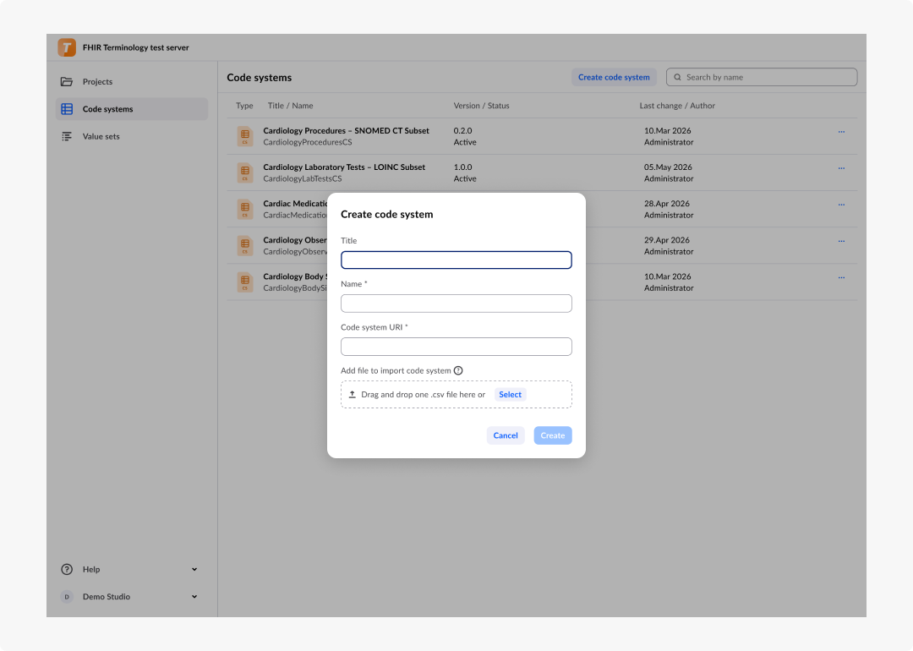Click the 29.Apr 2026 date cell
This screenshot has height=651, width=913.
point(667,240)
